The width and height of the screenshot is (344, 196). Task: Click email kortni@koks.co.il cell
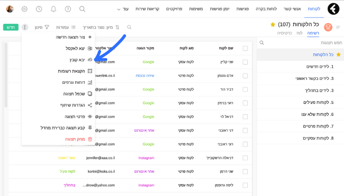click(101, 171)
